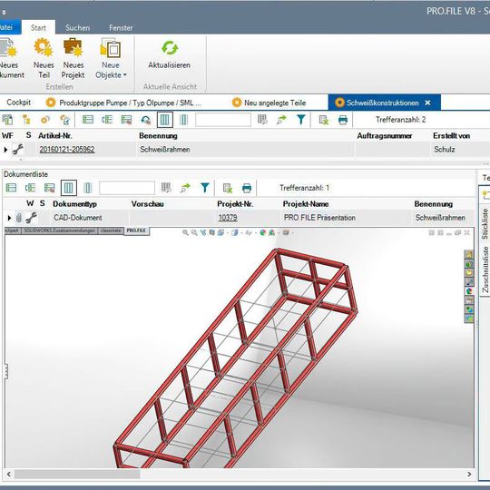
Task: Open the Produktgruppe Pumpe / Typ Ölpumpe tab
Action: pyautogui.click(x=123, y=103)
